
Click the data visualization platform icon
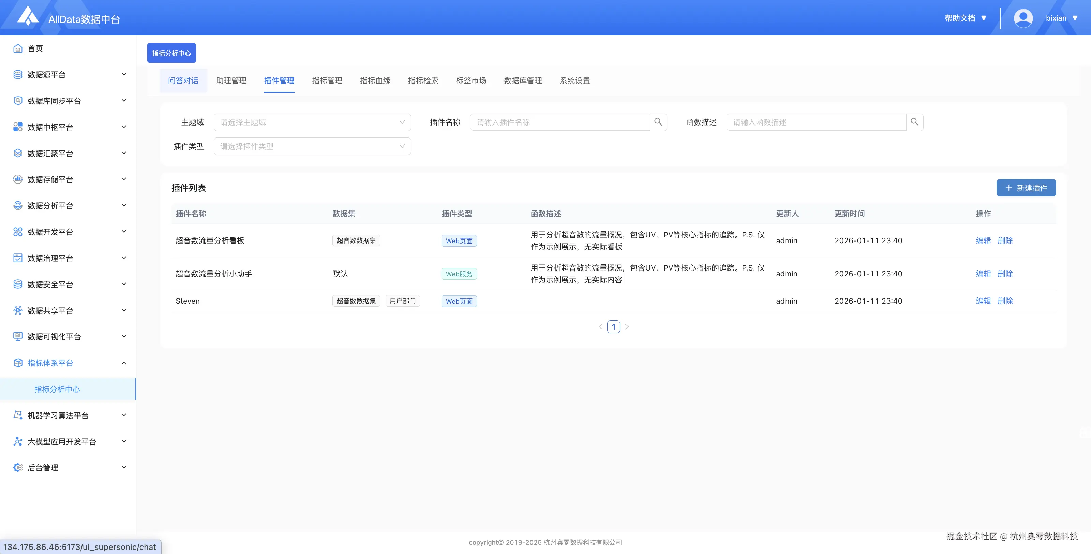click(x=18, y=337)
